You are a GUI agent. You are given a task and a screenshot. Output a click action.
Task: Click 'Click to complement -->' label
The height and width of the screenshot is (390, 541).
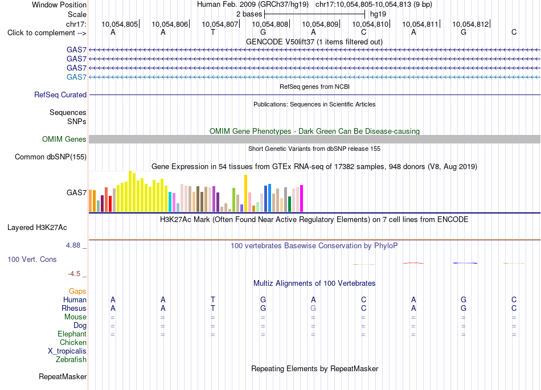47,33
